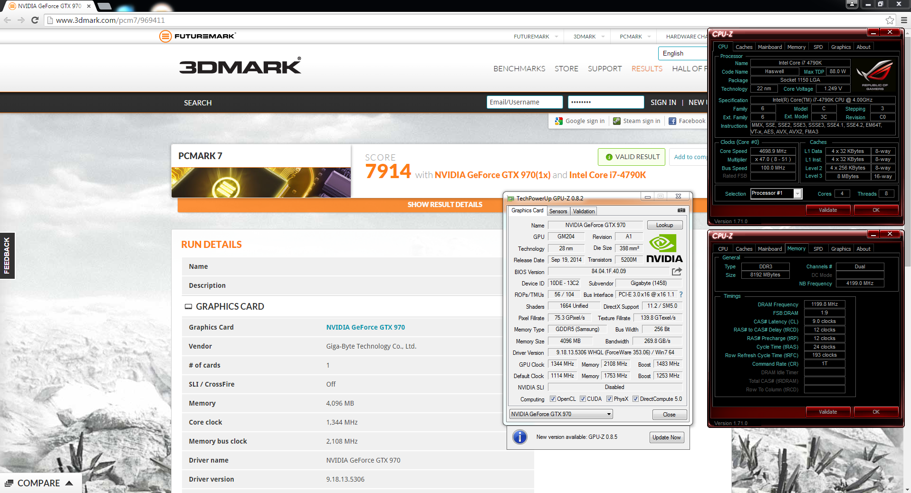Click Validate in upper CPU-Z window
The width and height of the screenshot is (911, 493).
(x=828, y=210)
